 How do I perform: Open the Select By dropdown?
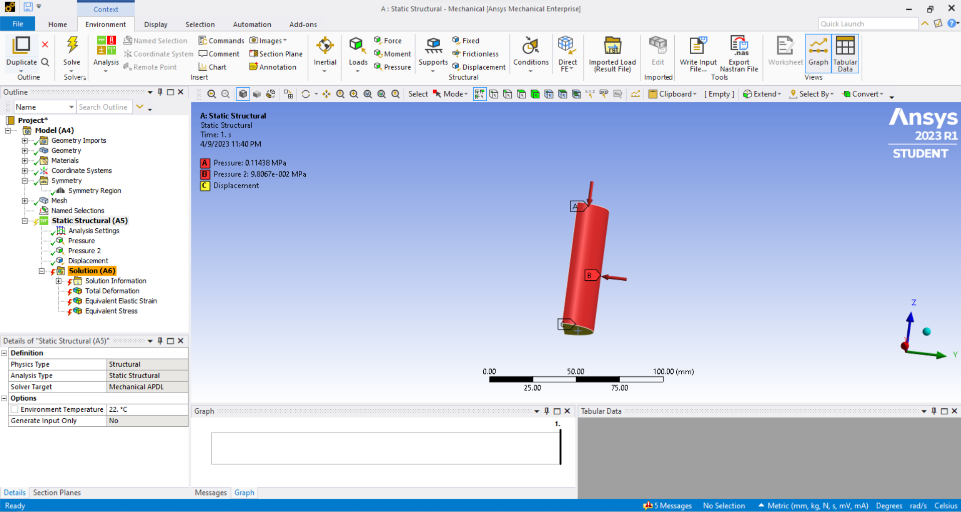(x=811, y=94)
